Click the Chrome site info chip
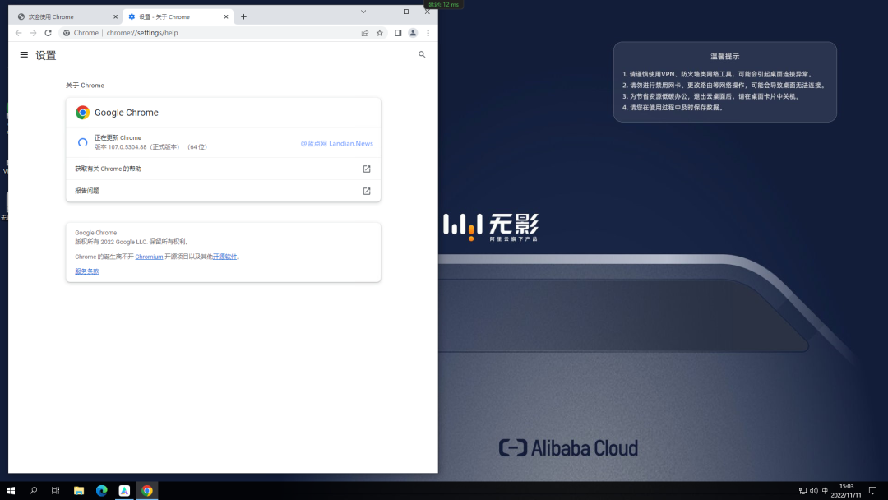This screenshot has width=888, height=500. click(x=81, y=33)
